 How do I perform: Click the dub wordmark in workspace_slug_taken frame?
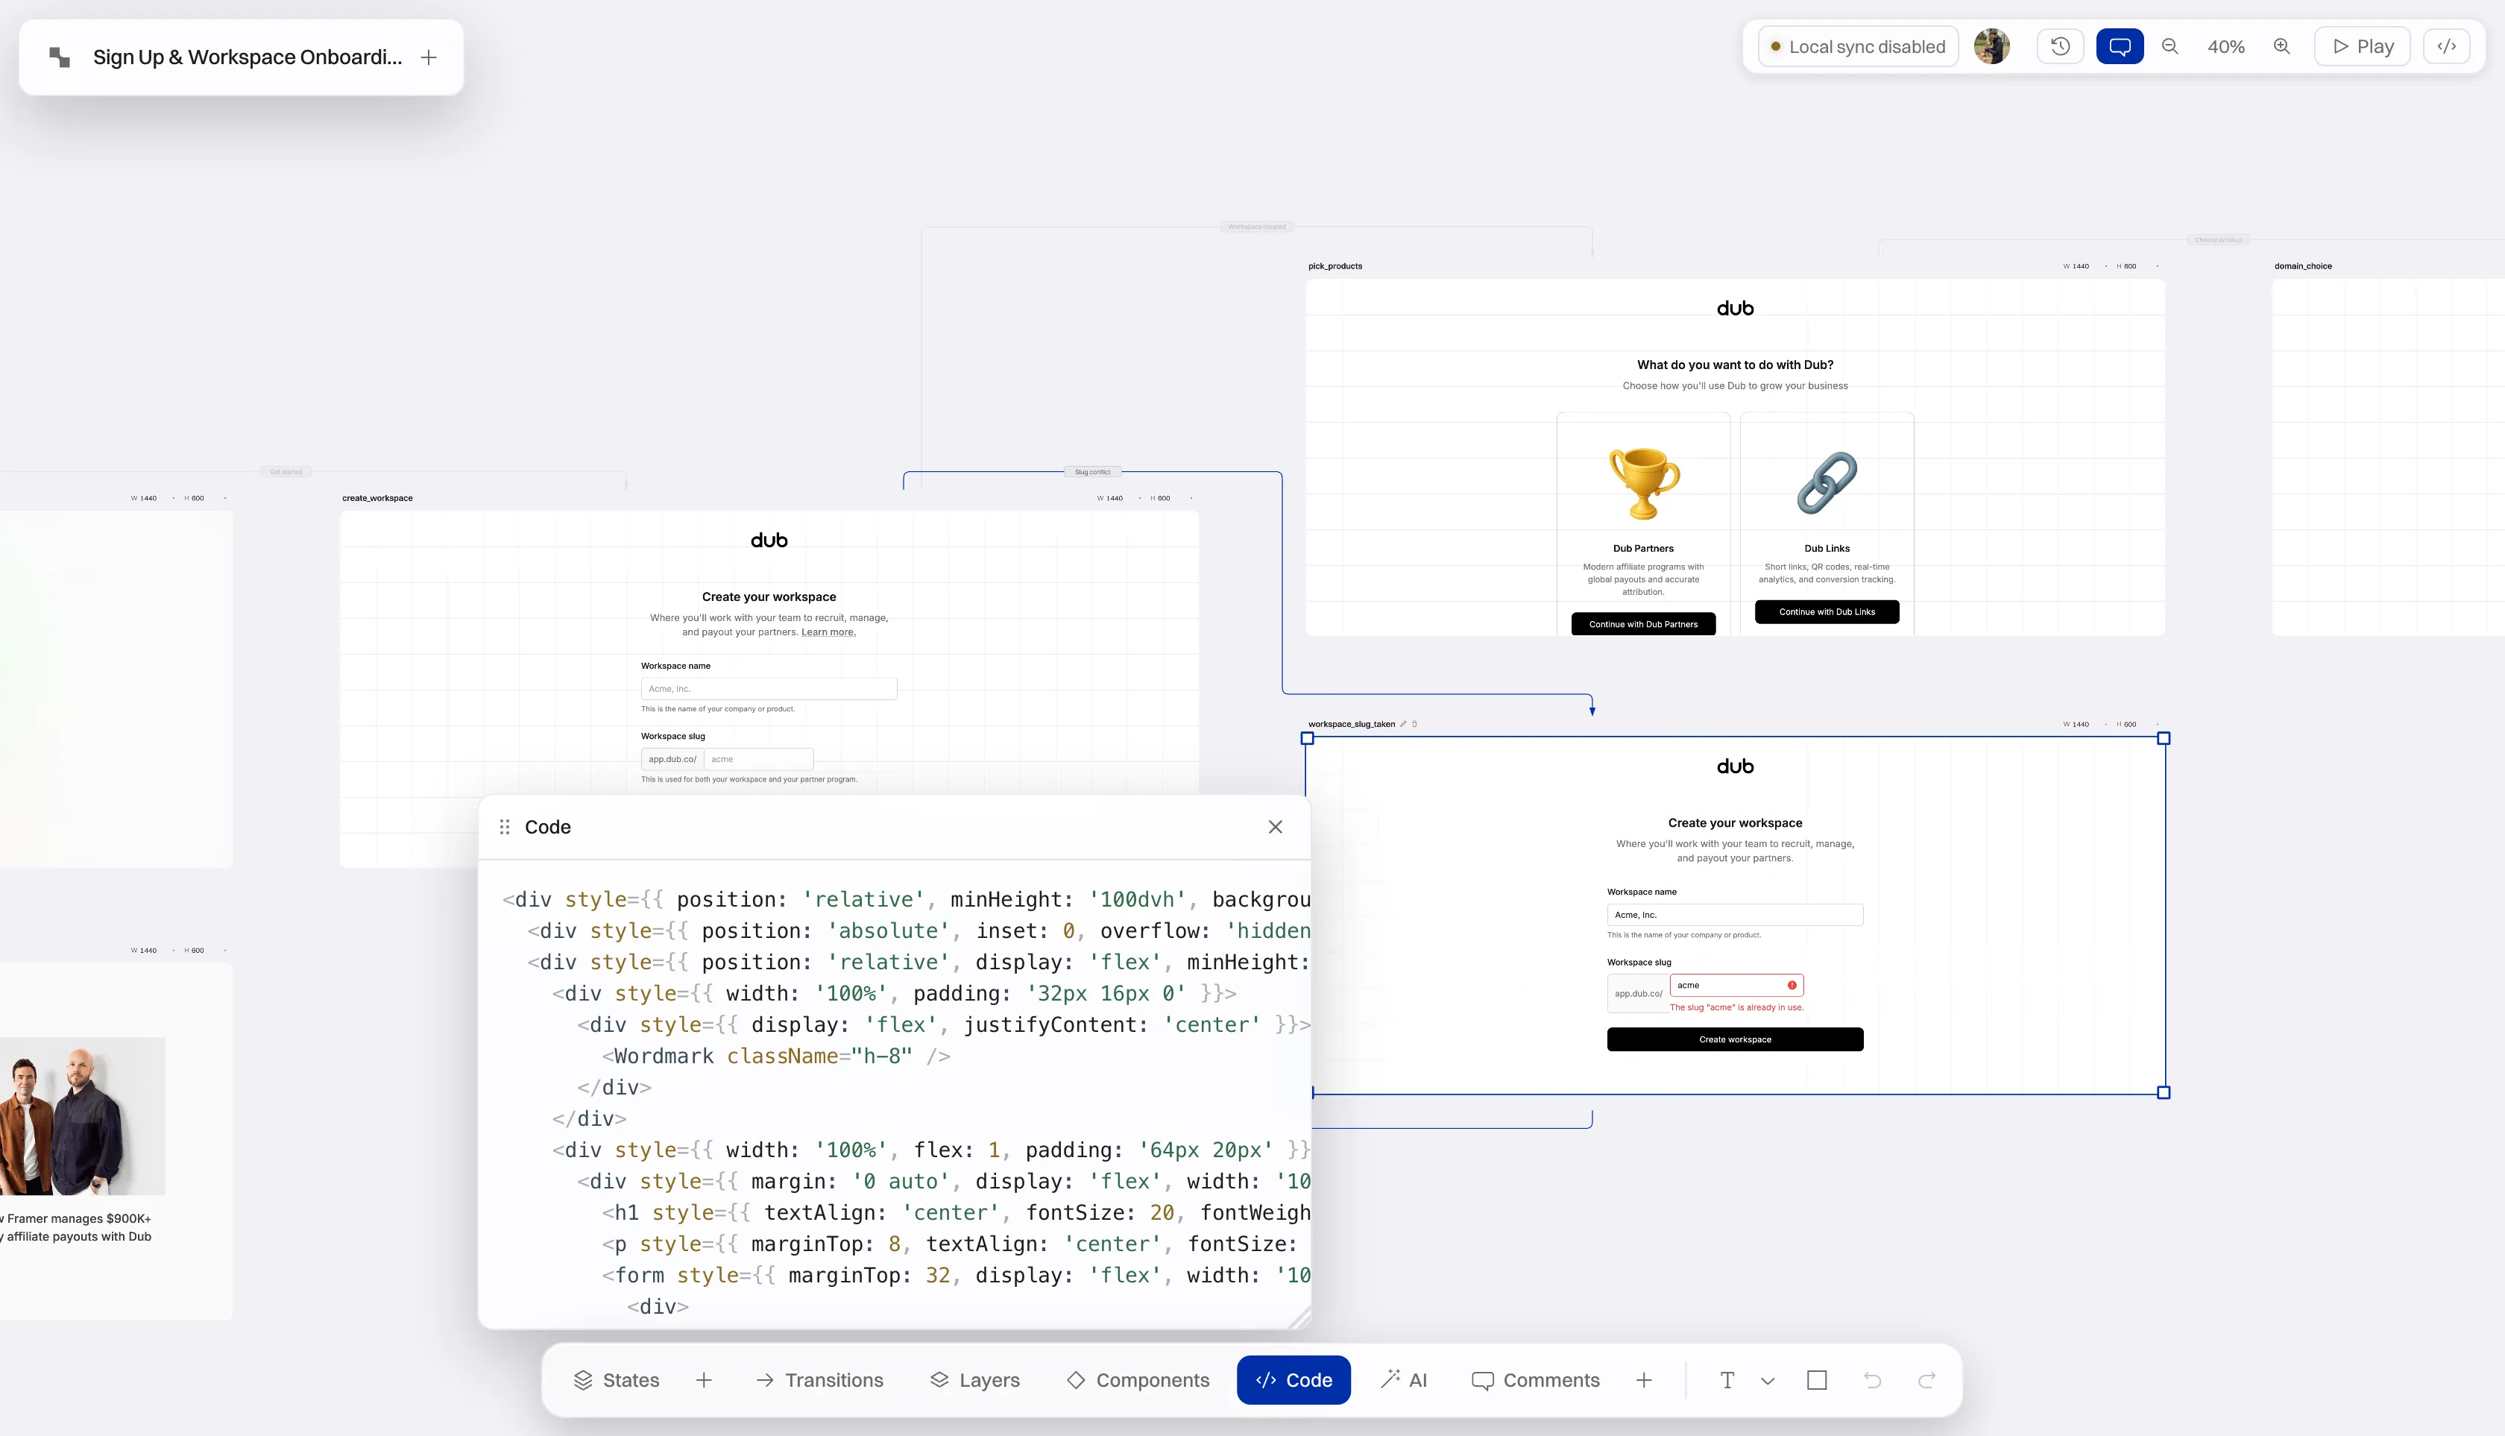click(x=1735, y=766)
